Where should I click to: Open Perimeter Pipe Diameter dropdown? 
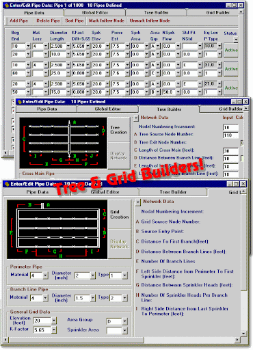92,275
